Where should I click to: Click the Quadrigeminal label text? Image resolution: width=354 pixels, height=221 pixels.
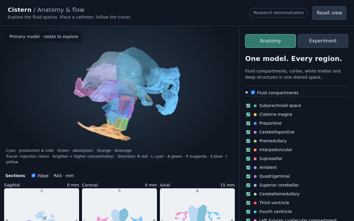tap(274, 176)
